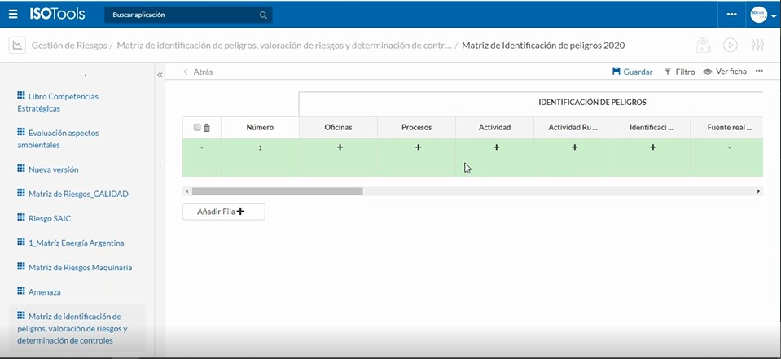Open the sliders settings icon
The width and height of the screenshot is (781, 359).
(x=757, y=46)
